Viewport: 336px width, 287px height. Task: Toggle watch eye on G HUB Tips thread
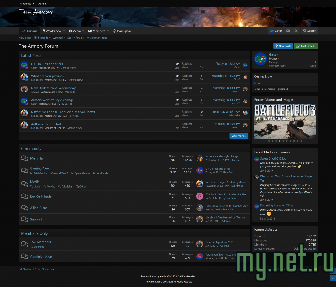pyautogui.click(x=177, y=64)
